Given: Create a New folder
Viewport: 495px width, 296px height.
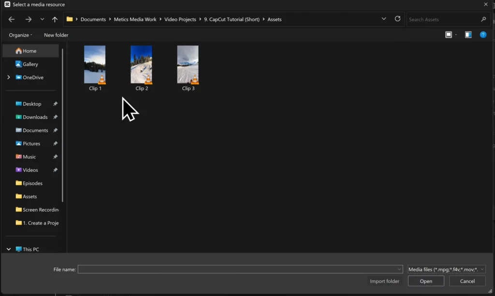Looking at the screenshot, I should [x=56, y=35].
